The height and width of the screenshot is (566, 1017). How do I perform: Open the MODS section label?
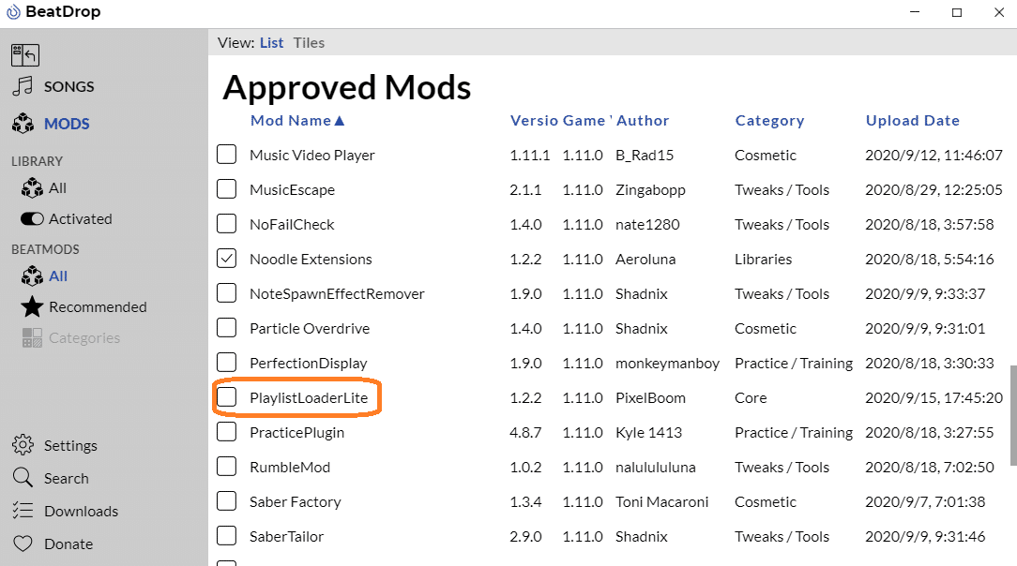pos(67,124)
